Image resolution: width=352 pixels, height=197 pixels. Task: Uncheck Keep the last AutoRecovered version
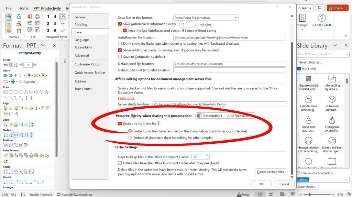click(125, 31)
